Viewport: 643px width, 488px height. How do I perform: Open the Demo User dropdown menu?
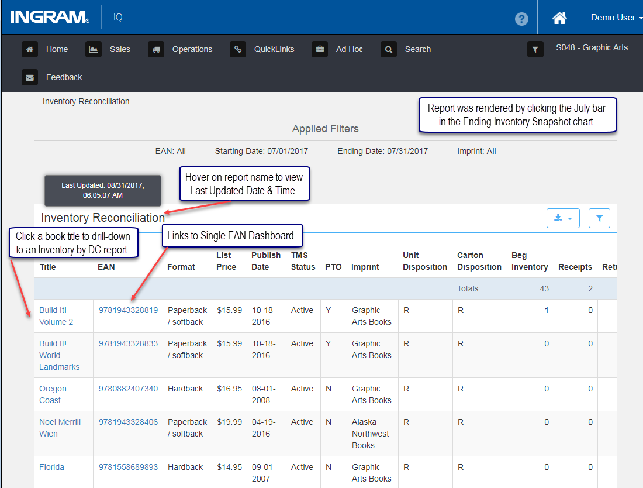[x=616, y=17]
